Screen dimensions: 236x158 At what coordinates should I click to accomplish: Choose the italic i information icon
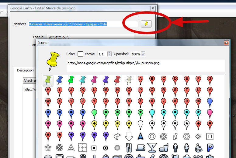[175, 136]
